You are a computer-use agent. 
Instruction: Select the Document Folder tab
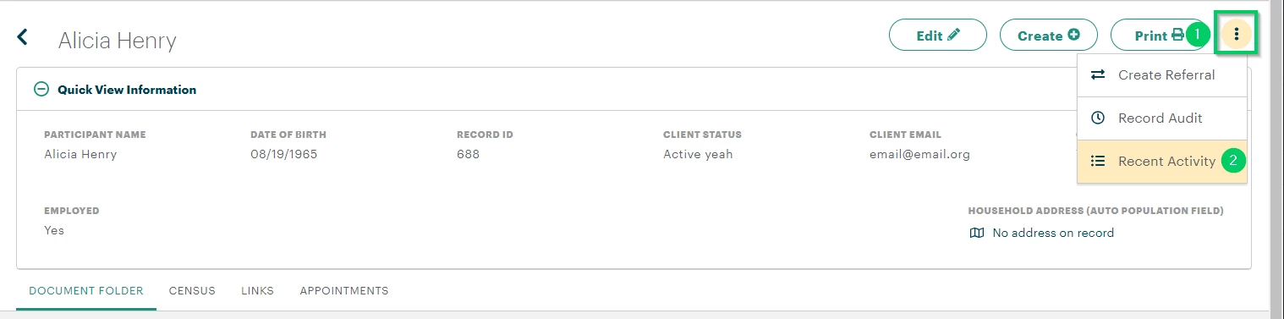coord(86,290)
